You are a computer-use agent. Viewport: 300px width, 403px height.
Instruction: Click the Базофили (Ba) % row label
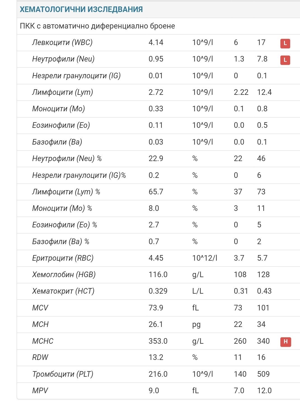click(61, 242)
